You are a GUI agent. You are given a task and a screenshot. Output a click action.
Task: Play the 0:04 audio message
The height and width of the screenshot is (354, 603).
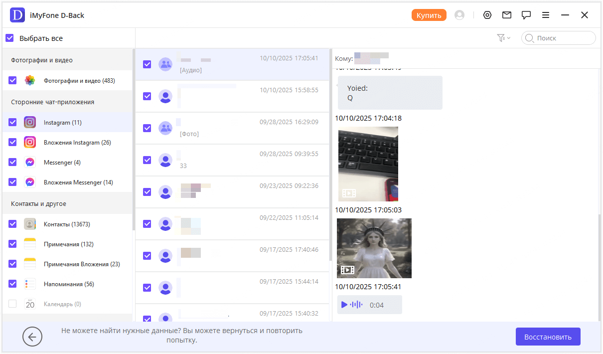(344, 305)
